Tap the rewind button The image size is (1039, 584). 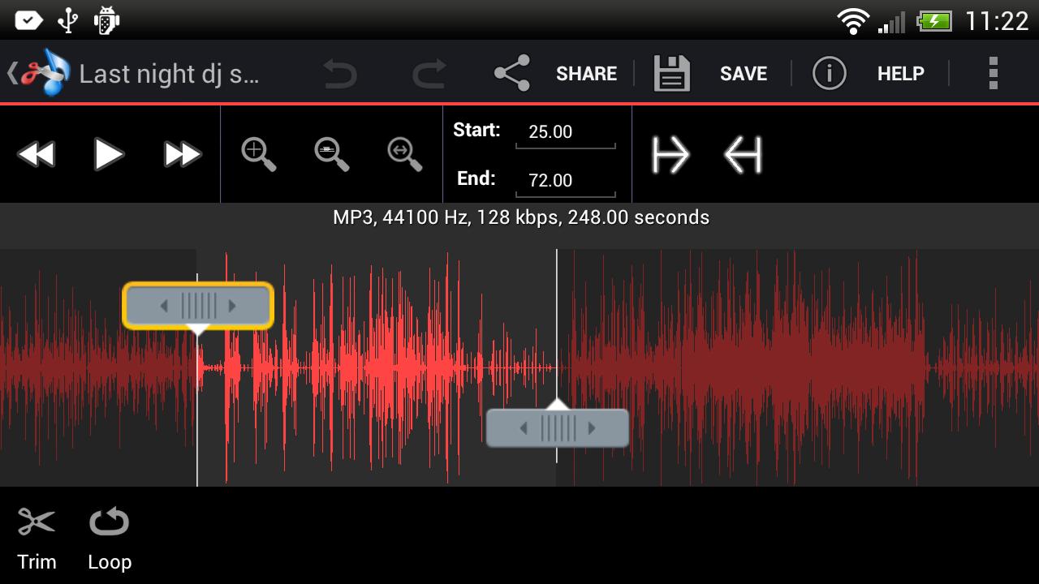pos(36,154)
